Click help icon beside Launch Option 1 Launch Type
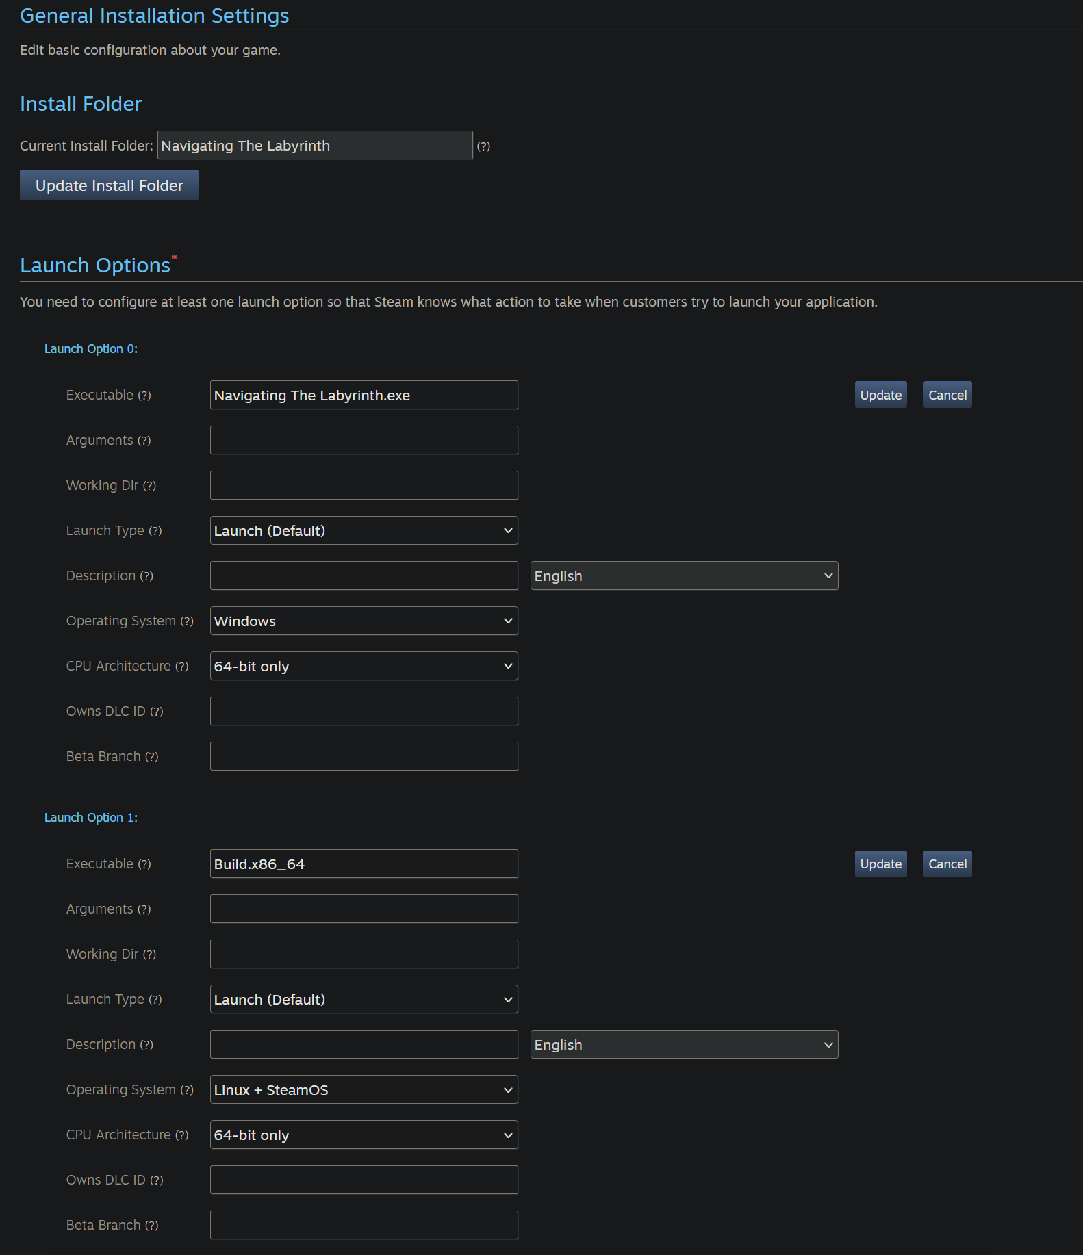The image size is (1083, 1255). pos(155,1000)
